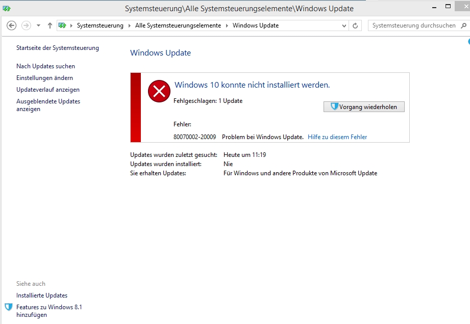This screenshot has width=470, height=324.
Task: Select Windows Update breadcrumb item
Action: [x=256, y=25]
